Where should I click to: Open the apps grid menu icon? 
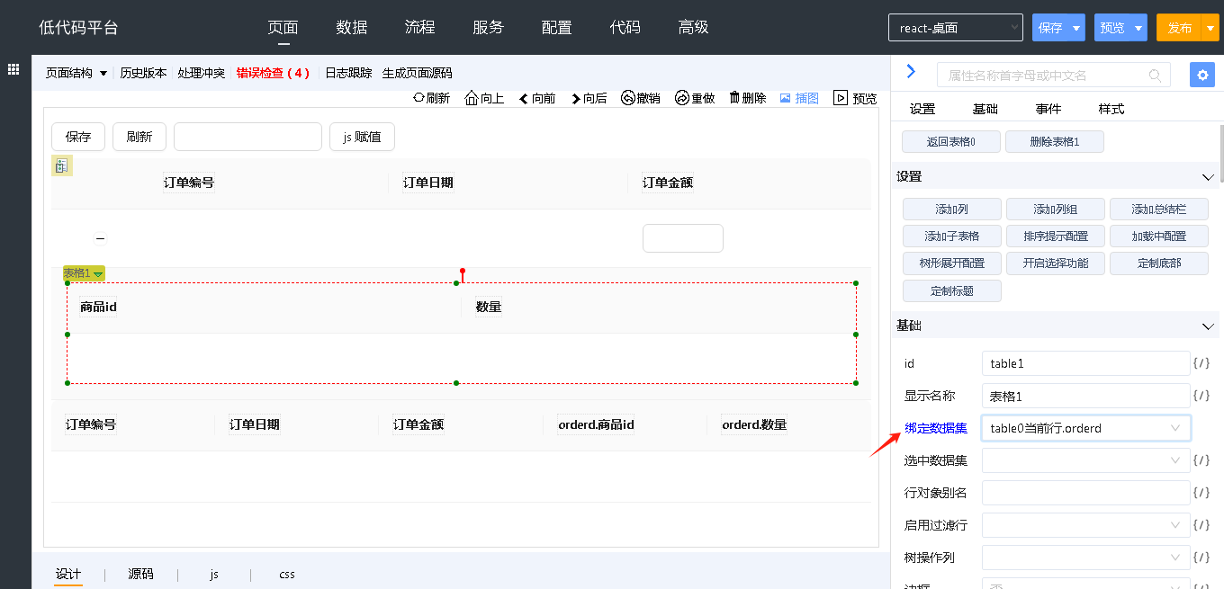pyautogui.click(x=14, y=69)
